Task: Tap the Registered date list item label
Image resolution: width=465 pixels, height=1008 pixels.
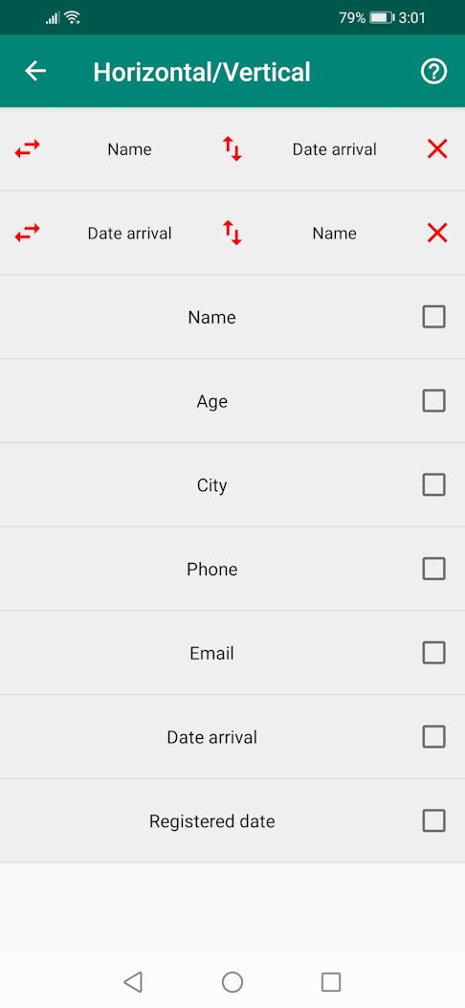Action: (212, 821)
